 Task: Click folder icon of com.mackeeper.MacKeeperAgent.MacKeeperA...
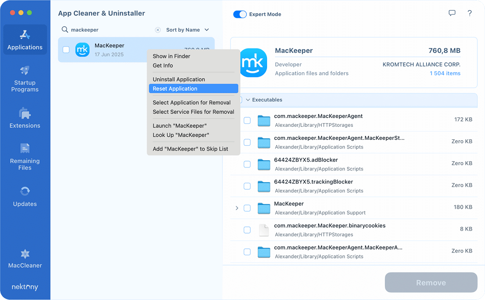[264, 252]
